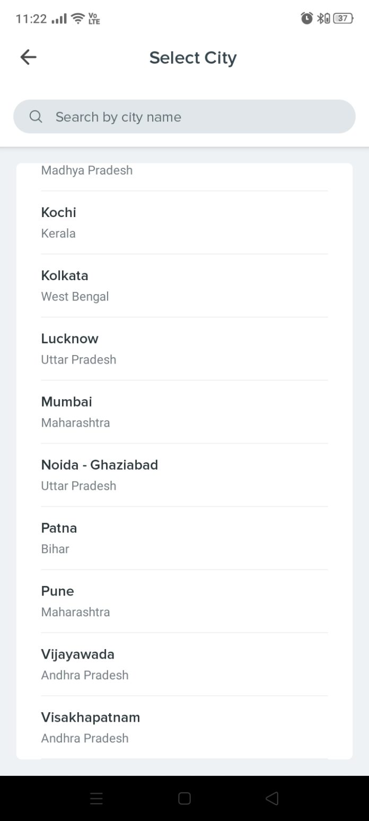The width and height of the screenshot is (369, 821).
Task: Select Noida - Ghaziabad entry
Action: tap(184, 475)
